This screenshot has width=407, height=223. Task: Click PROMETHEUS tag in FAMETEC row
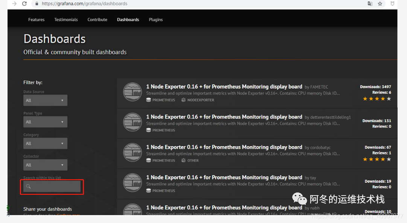(163, 100)
